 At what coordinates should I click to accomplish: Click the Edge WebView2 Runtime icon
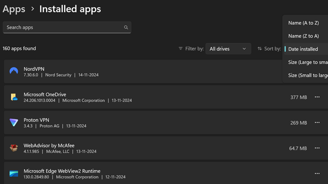coord(14,174)
